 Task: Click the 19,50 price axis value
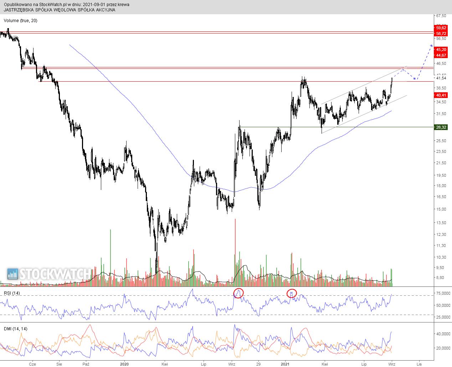(x=441, y=175)
